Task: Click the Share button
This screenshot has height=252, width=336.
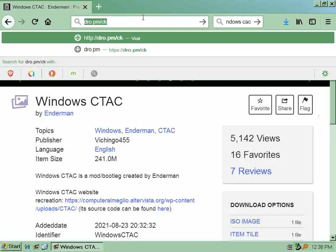Action: tap(284, 105)
